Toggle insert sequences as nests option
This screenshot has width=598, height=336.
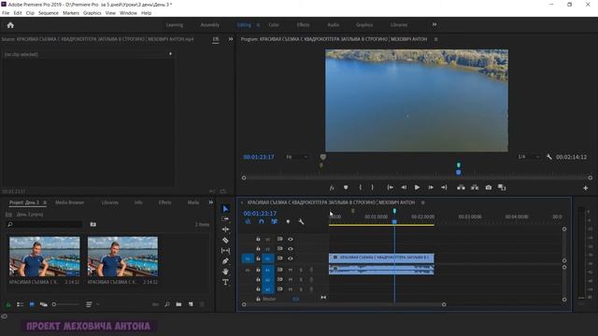pos(248,221)
